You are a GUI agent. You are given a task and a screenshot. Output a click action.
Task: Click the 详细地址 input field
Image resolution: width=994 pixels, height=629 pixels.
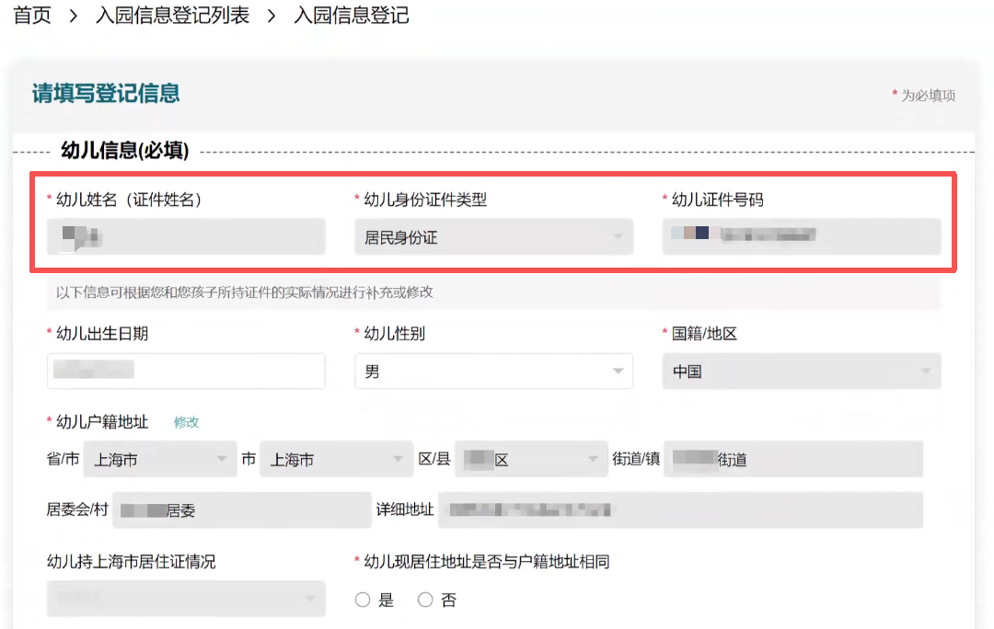tap(679, 509)
